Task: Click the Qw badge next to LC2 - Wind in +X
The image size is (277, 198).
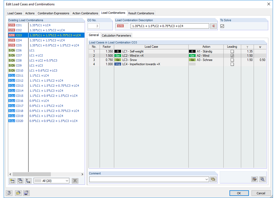Action: [x=118, y=55]
